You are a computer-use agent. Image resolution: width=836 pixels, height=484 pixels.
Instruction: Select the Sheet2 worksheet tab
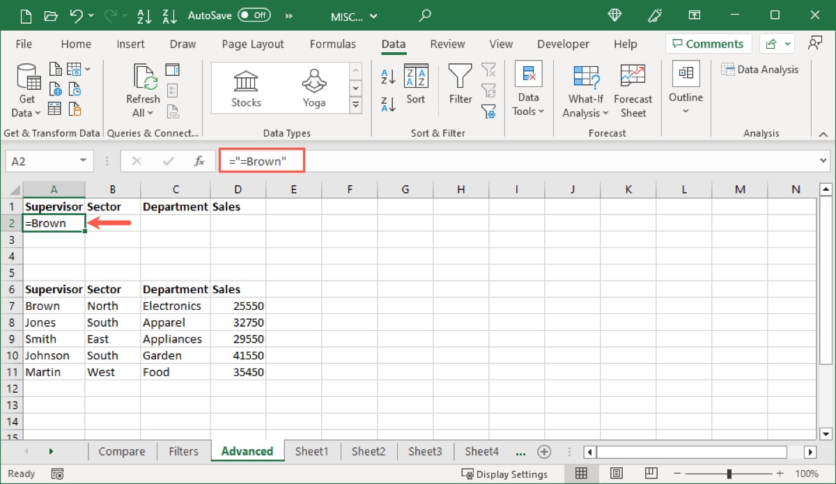(369, 451)
